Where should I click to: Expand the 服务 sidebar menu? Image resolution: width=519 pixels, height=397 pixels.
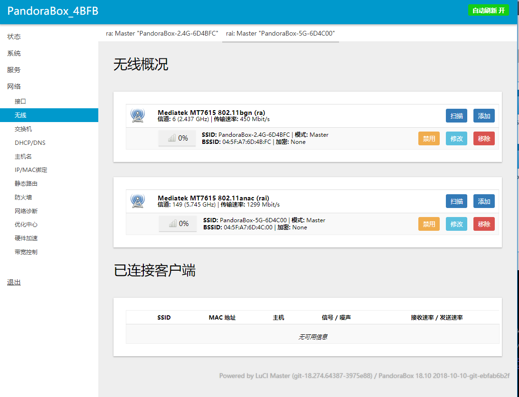point(14,70)
